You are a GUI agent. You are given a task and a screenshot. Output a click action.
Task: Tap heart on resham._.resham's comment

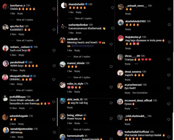coord(54,50)
